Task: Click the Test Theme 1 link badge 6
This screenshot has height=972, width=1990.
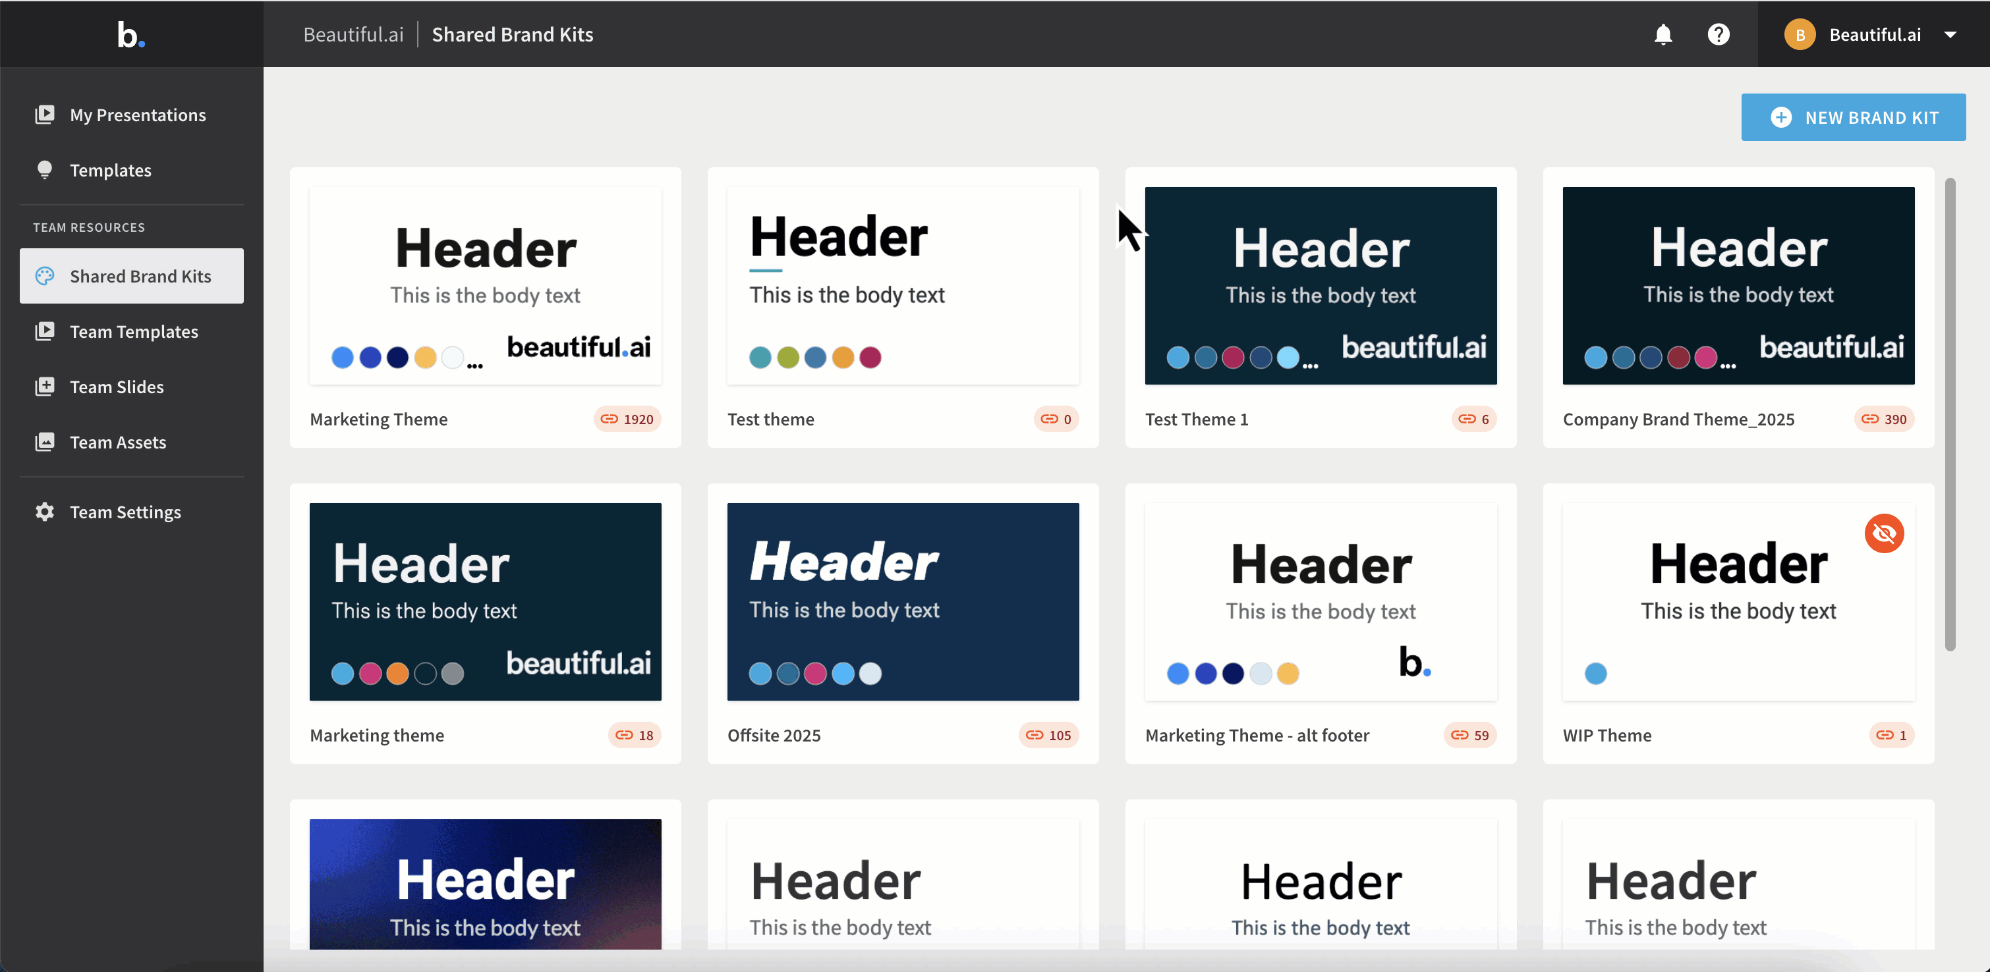Action: [1474, 419]
